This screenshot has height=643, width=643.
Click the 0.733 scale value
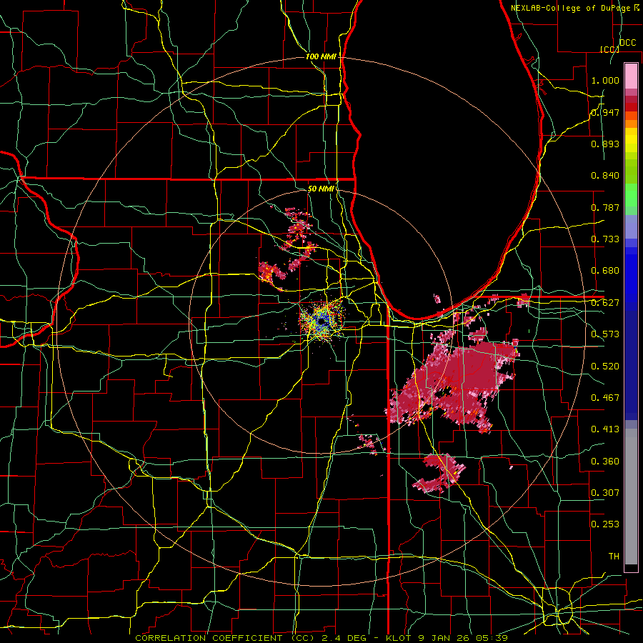click(x=605, y=239)
